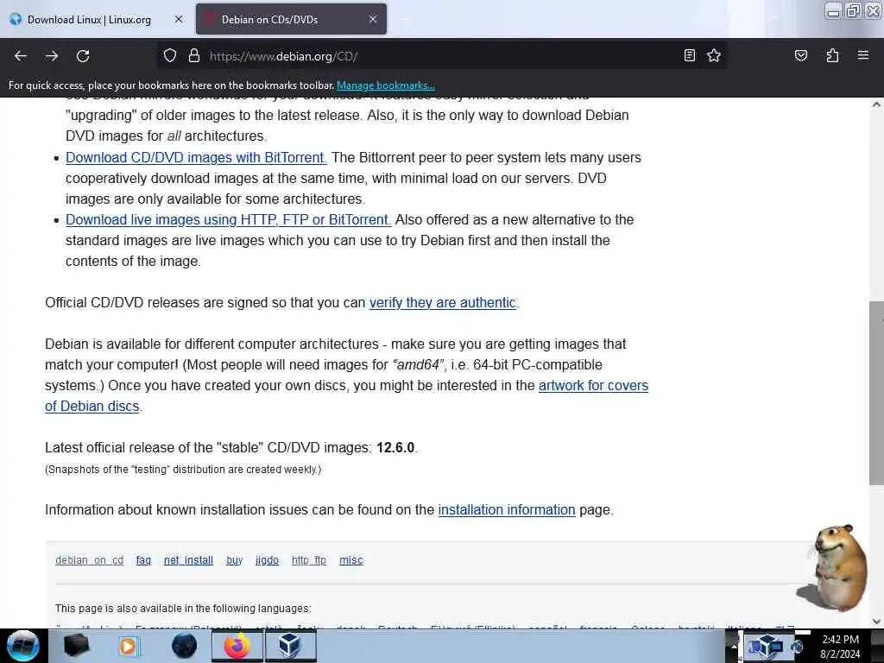This screenshot has height=663, width=884.
Task: Click scrollbar up arrow
Action: pos(876,104)
